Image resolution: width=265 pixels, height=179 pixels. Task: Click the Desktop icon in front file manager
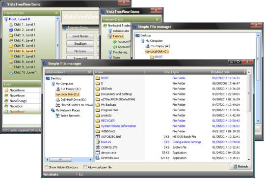(x=48, y=78)
